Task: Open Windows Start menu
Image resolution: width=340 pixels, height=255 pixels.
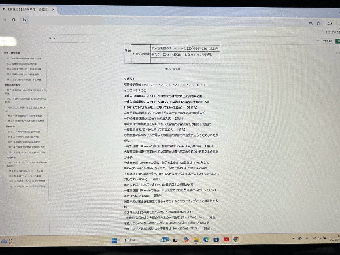Action: point(114,240)
